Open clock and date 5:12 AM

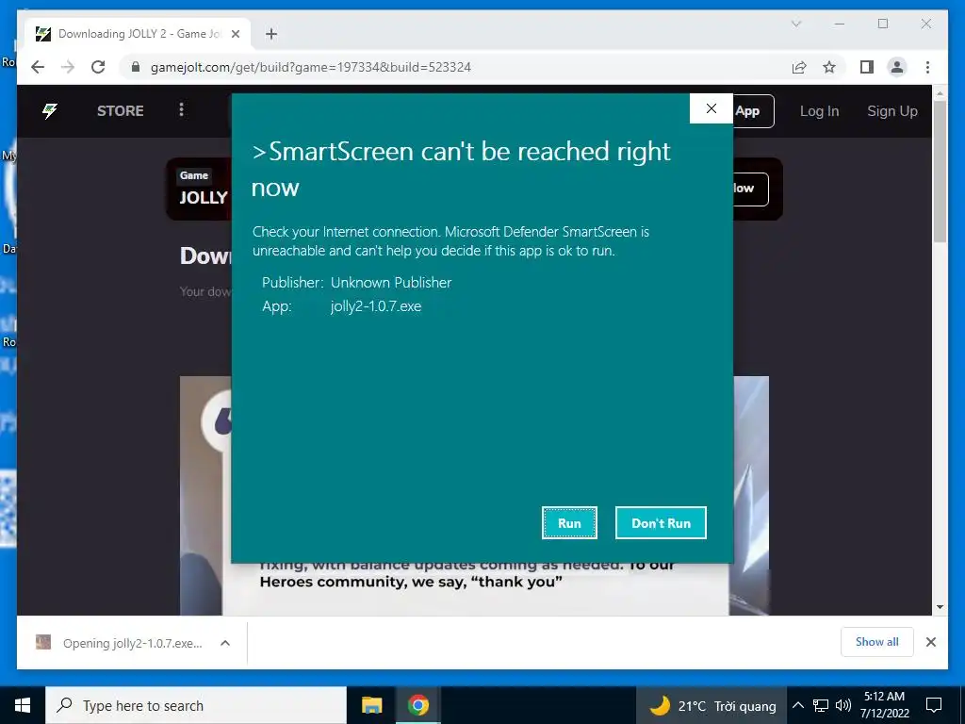point(884,705)
